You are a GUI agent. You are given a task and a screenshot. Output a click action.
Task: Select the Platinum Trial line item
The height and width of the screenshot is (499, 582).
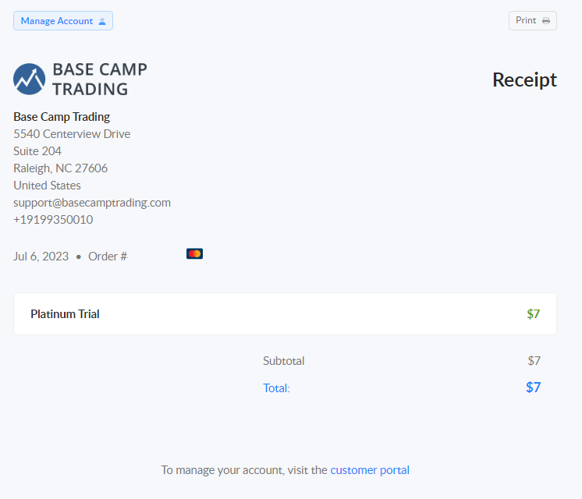tap(285, 314)
